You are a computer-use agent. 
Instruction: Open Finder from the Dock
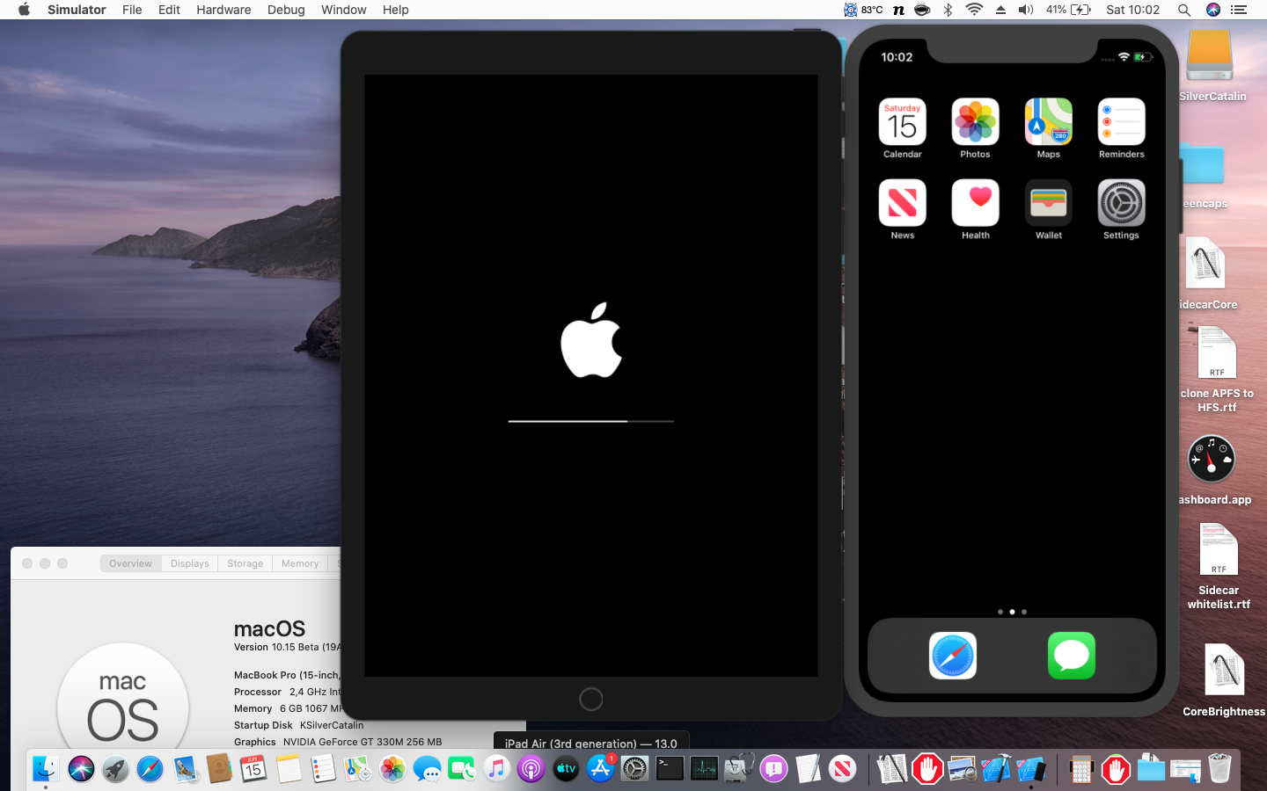point(46,769)
